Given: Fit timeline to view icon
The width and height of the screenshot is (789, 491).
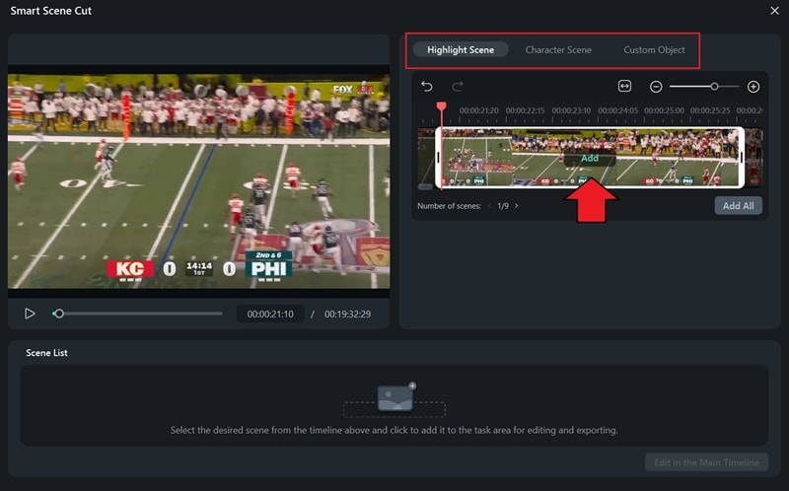Looking at the screenshot, I should 624,86.
